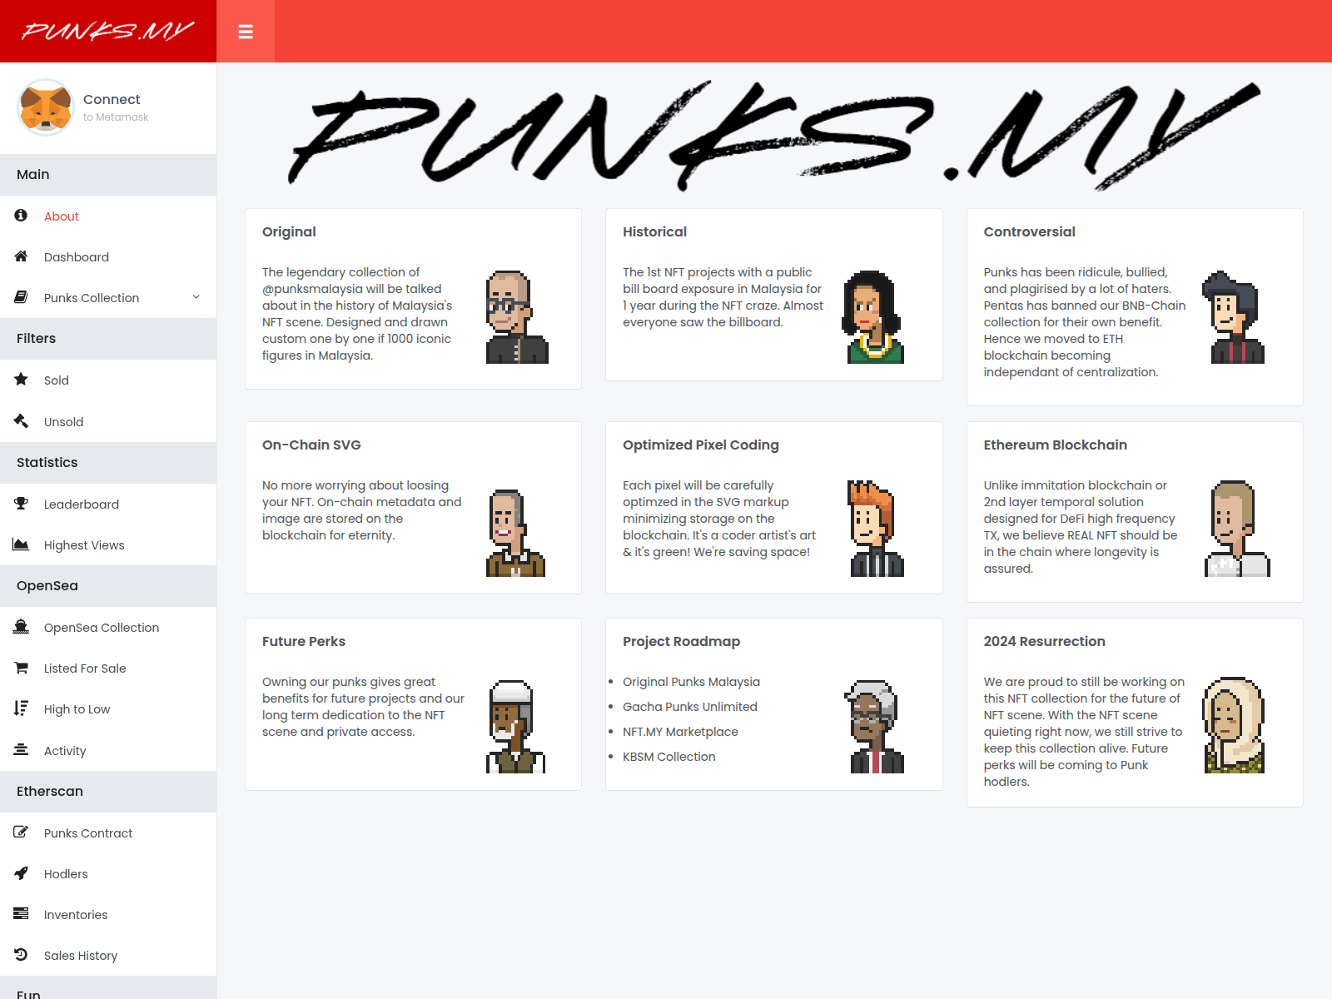Click the 'Etherscan' sidebar section header
This screenshot has height=999, width=1332.
(108, 792)
